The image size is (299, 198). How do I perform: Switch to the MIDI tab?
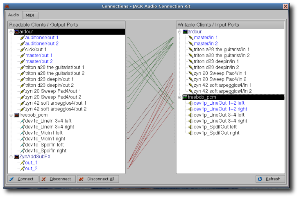[30, 15]
